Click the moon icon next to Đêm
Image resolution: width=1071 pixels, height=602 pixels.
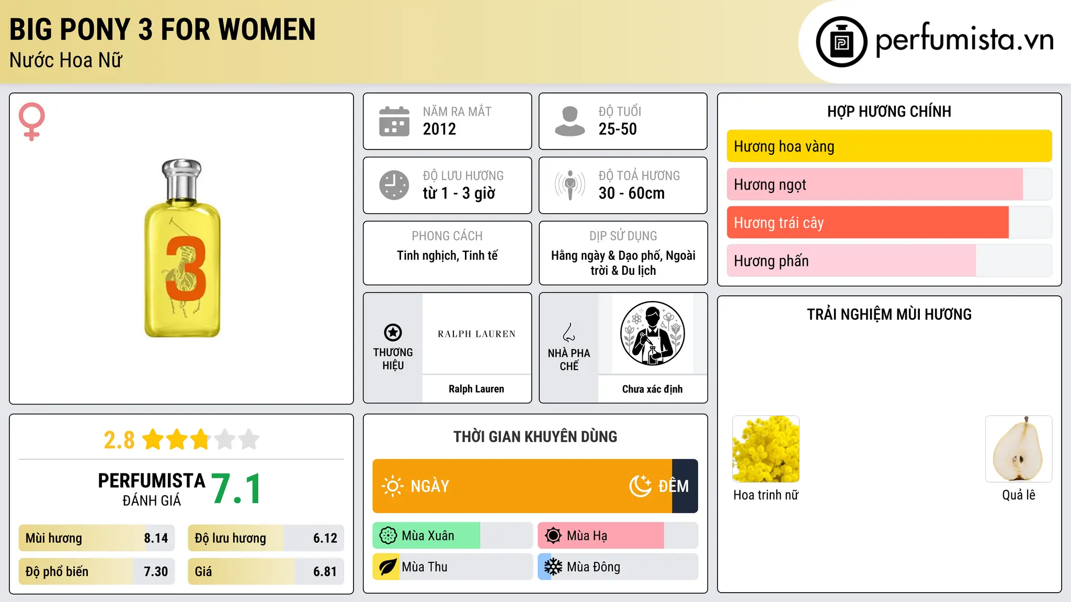click(x=640, y=486)
